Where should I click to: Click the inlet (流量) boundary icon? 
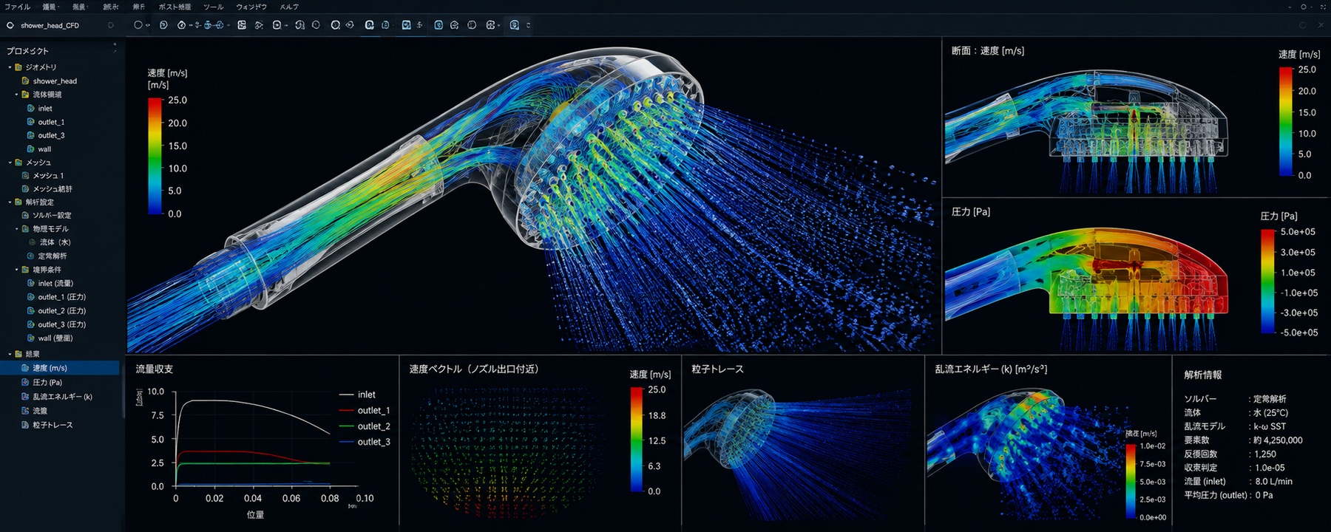(x=31, y=283)
